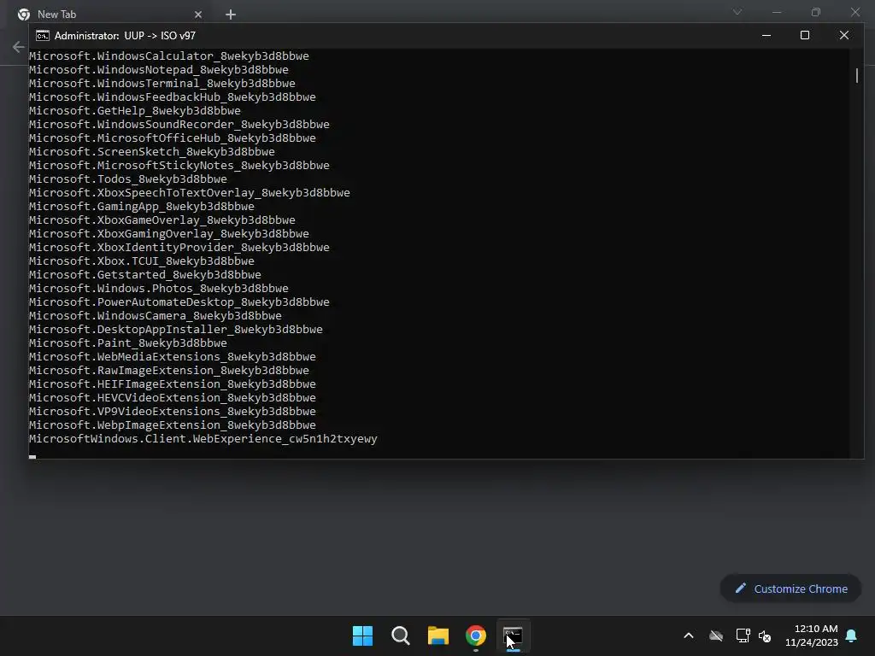This screenshot has width=875, height=656.
Task: Click Microsoft.DesktopAppInstaller_8wekyb3d8bbwe line
Action: (176, 329)
